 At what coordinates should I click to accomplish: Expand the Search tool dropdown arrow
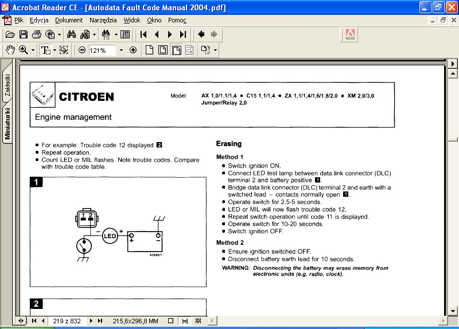click(x=94, y=34)
